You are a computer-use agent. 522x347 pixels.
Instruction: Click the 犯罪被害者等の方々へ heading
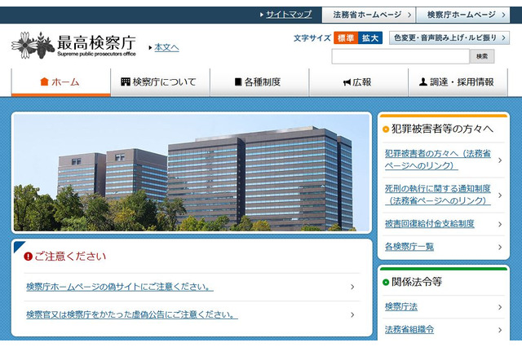tap(442, 129)
